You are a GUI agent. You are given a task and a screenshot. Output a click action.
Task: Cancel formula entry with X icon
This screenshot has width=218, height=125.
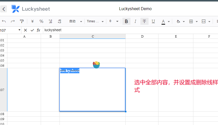click(x=25, y=30)
